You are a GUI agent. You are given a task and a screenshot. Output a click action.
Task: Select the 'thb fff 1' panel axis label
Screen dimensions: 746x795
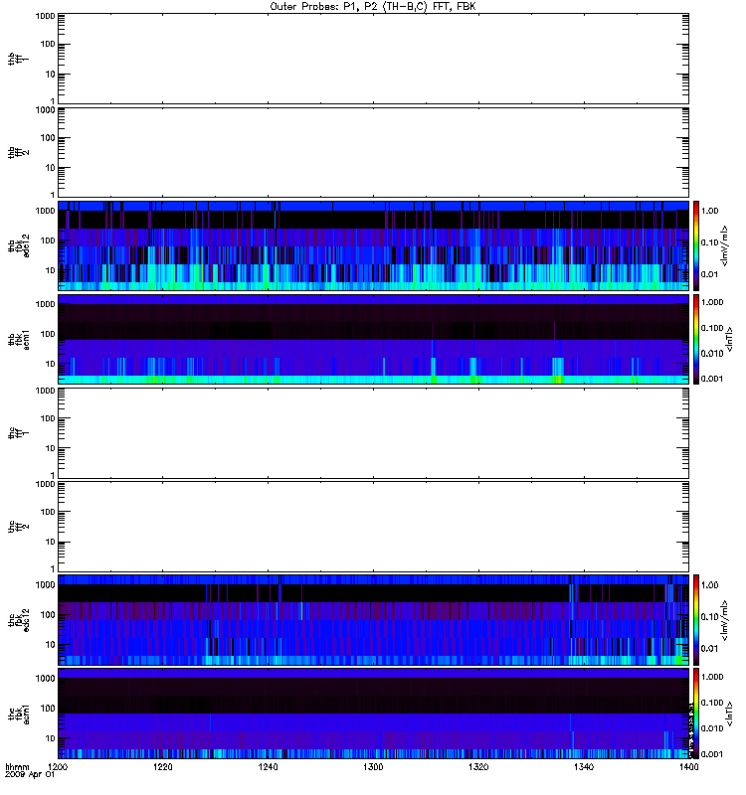tap(18, 59)
